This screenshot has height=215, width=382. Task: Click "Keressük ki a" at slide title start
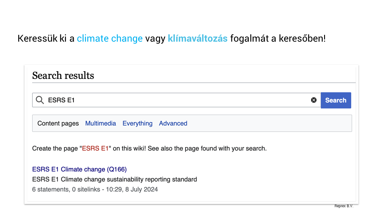click(x=46, y=39)
